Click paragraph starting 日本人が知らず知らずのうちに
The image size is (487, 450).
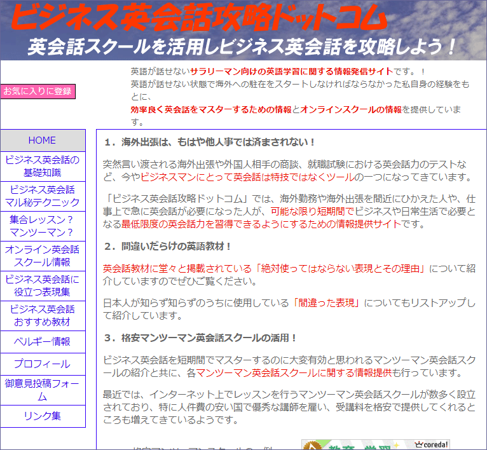[289, 309]
